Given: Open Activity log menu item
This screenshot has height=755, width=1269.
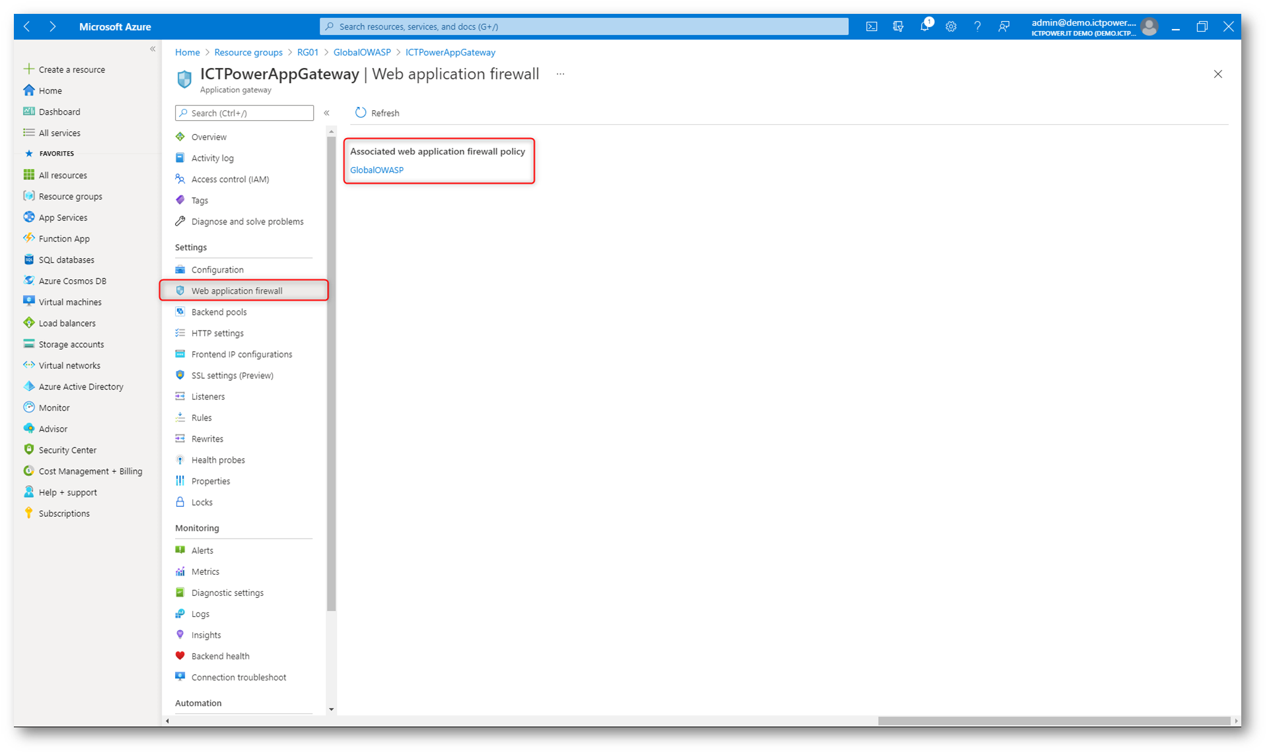Looking at the screenshot, I should point(213,158).
